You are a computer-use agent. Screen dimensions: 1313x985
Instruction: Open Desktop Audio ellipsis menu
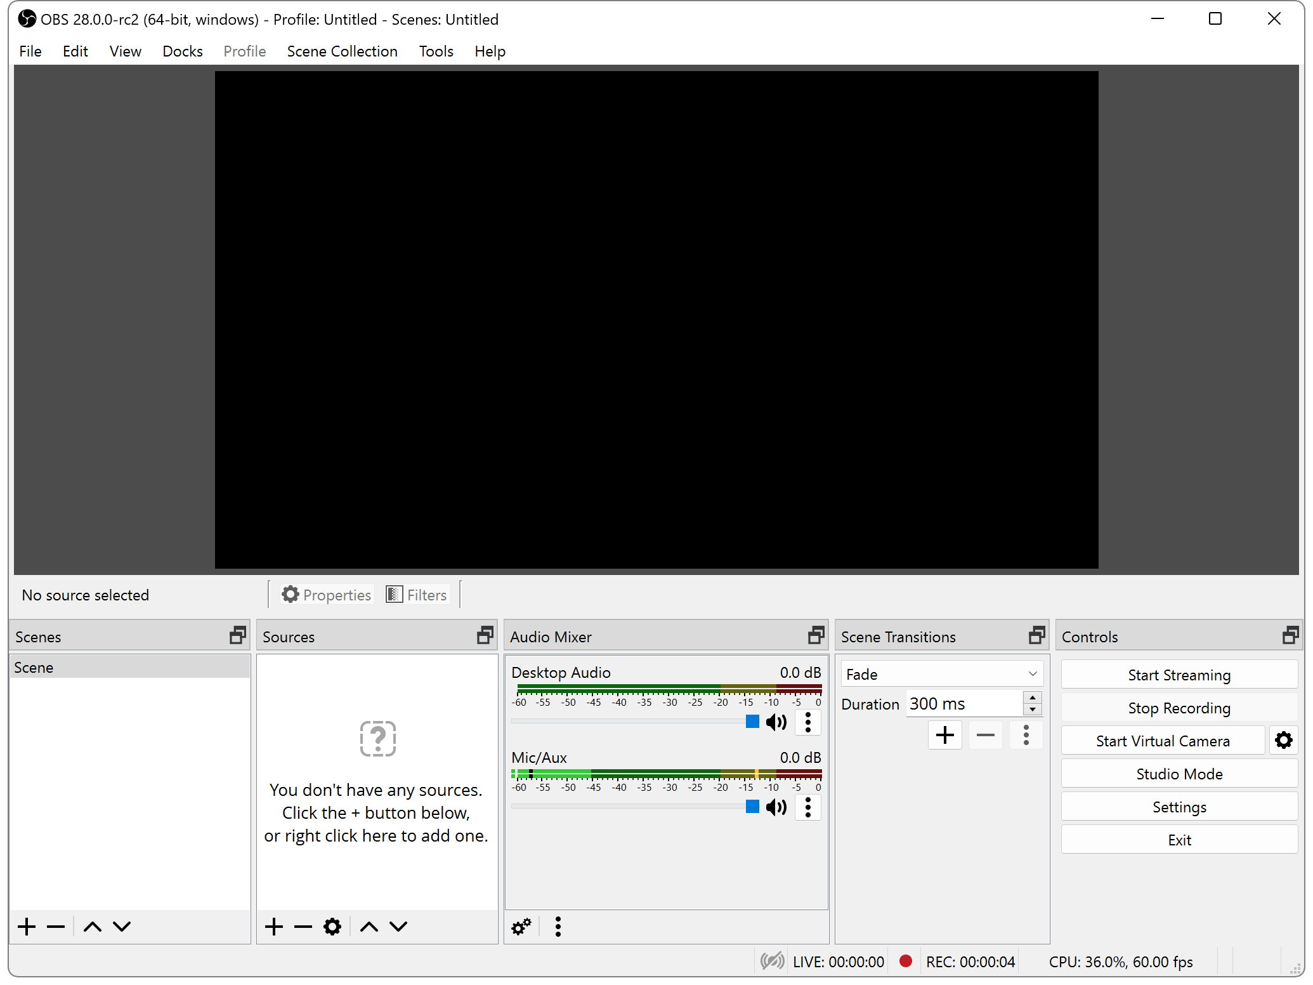[807, 722]
